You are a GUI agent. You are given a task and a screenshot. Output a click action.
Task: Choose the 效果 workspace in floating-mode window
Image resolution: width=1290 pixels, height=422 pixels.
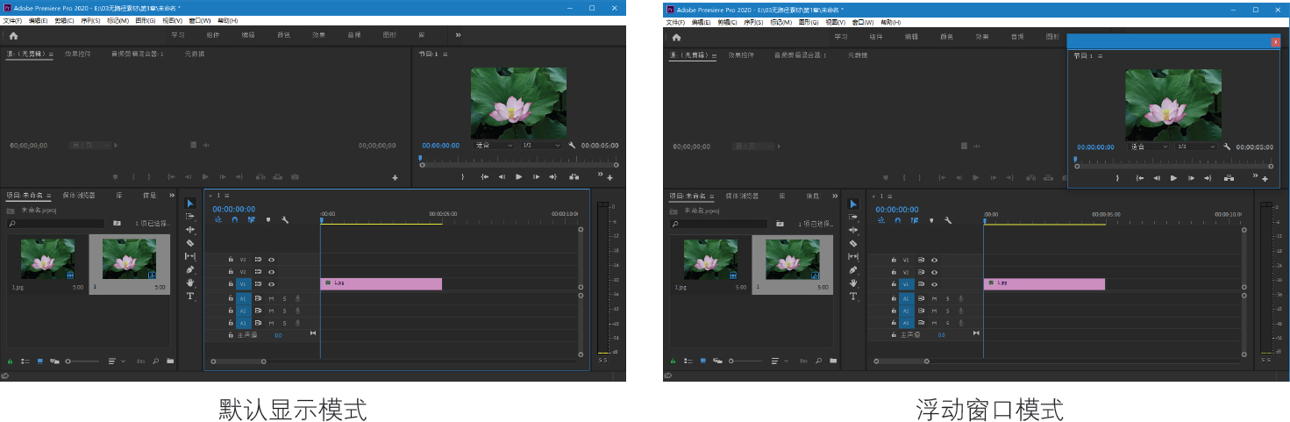pos(982,37)
